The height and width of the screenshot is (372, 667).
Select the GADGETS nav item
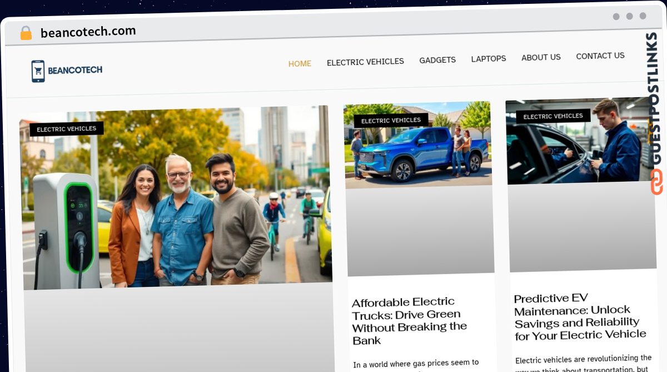click(x=437, y=59)
